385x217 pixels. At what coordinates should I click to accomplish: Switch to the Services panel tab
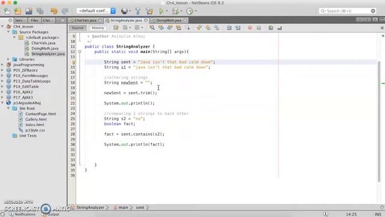[20, 20]
